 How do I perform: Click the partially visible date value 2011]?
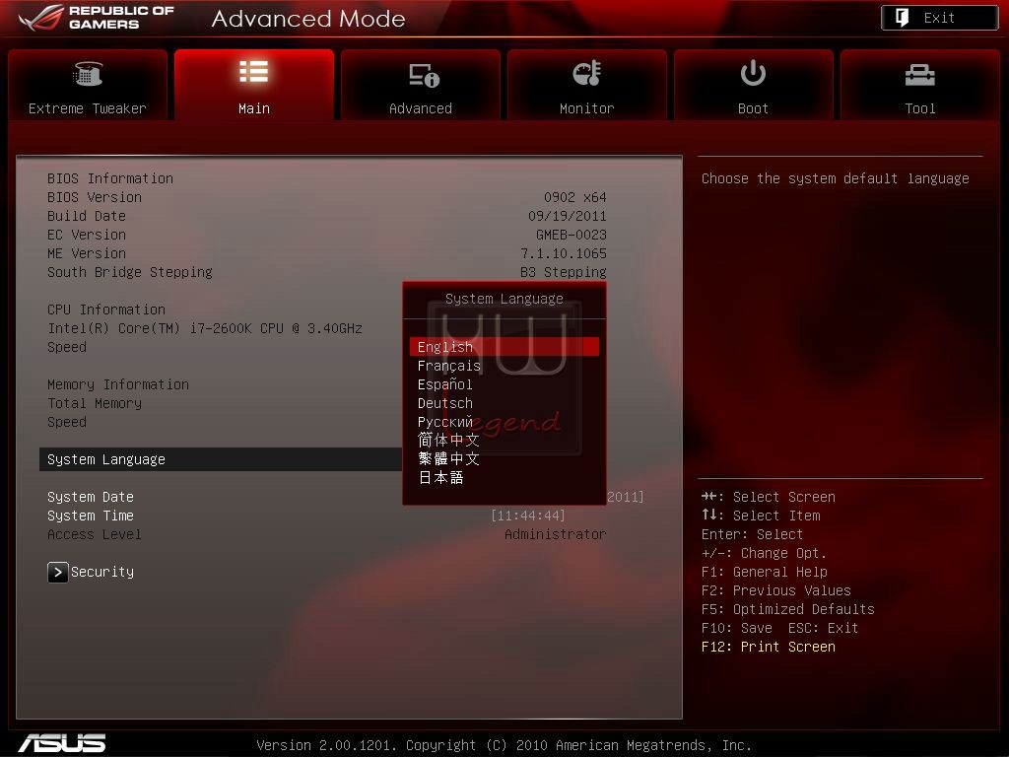[626, 497]
